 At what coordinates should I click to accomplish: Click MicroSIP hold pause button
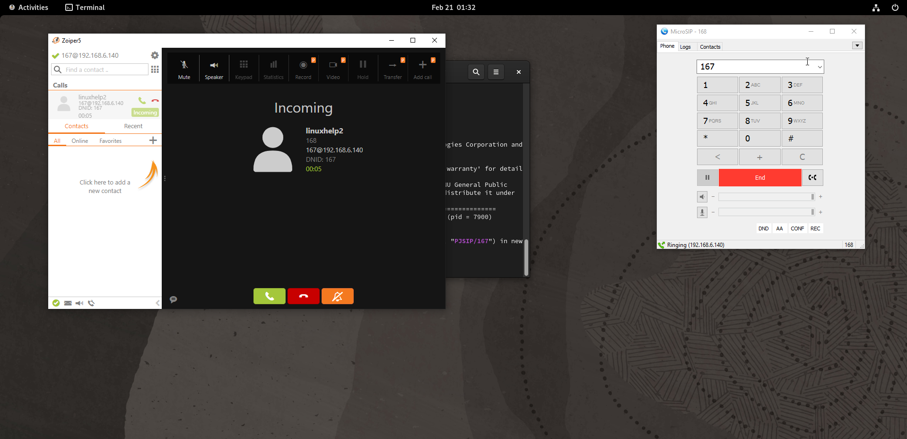tap(707, 178)
